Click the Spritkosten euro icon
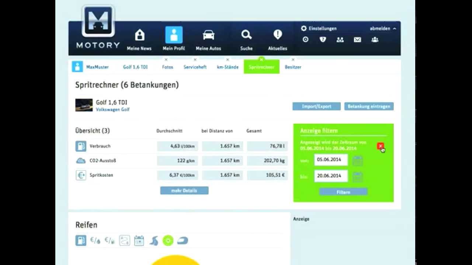 click(x=81, y=175)
